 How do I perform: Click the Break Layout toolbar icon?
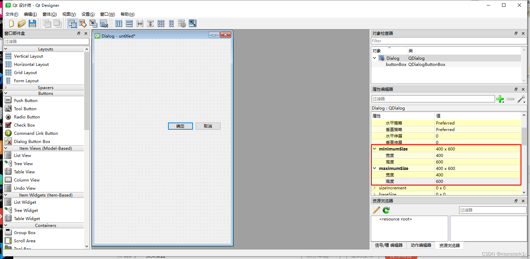pos(182,23)
